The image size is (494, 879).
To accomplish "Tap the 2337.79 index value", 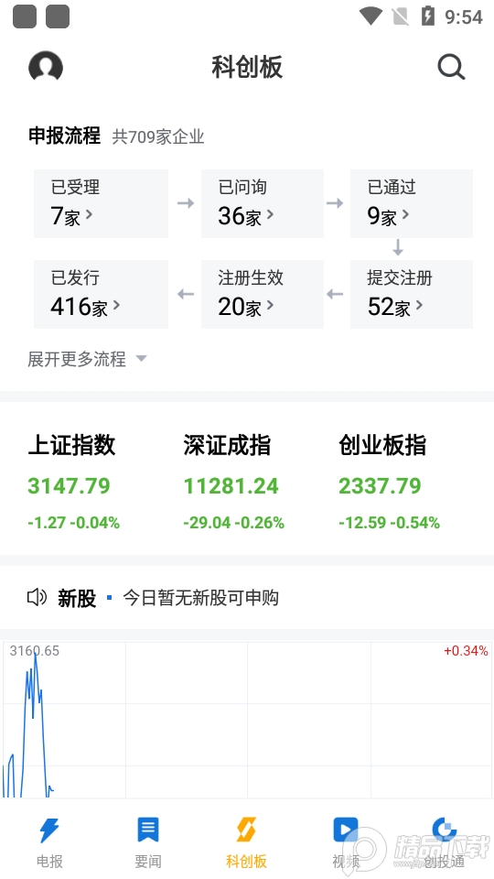I will (380, 485).
